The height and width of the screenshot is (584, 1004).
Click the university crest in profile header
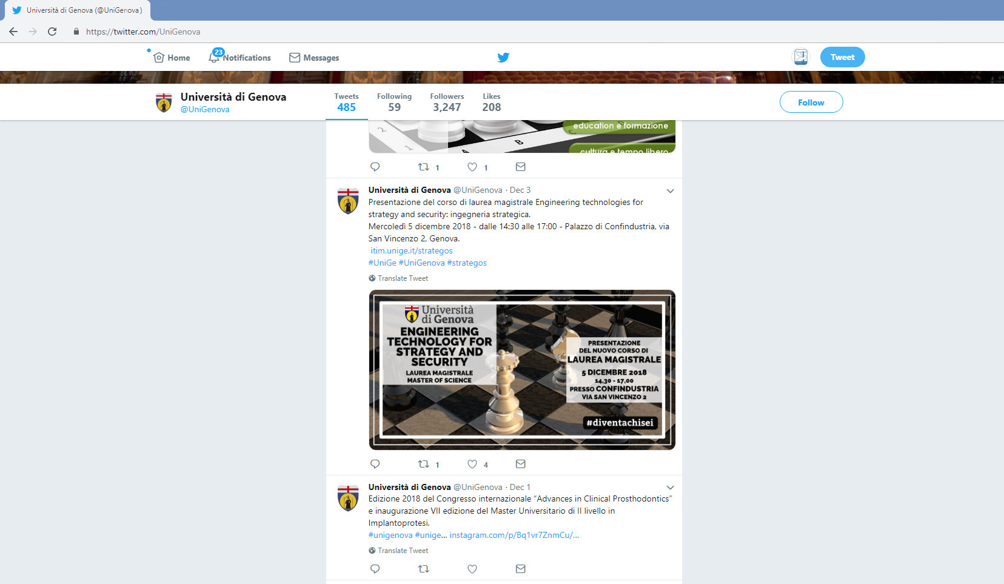[164, 102]
